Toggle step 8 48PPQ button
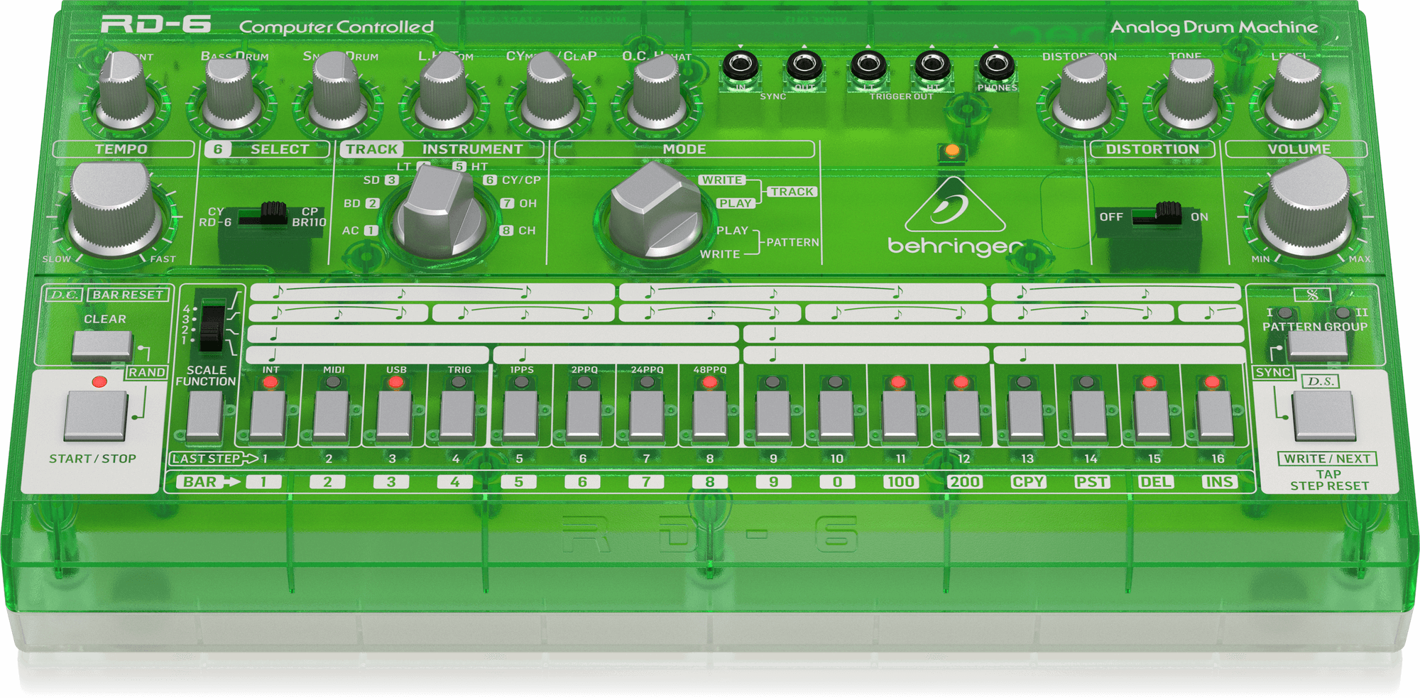The image size is (1420, 698). point(709,415)
